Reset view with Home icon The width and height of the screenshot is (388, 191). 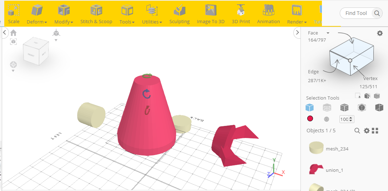pos(13,33)
